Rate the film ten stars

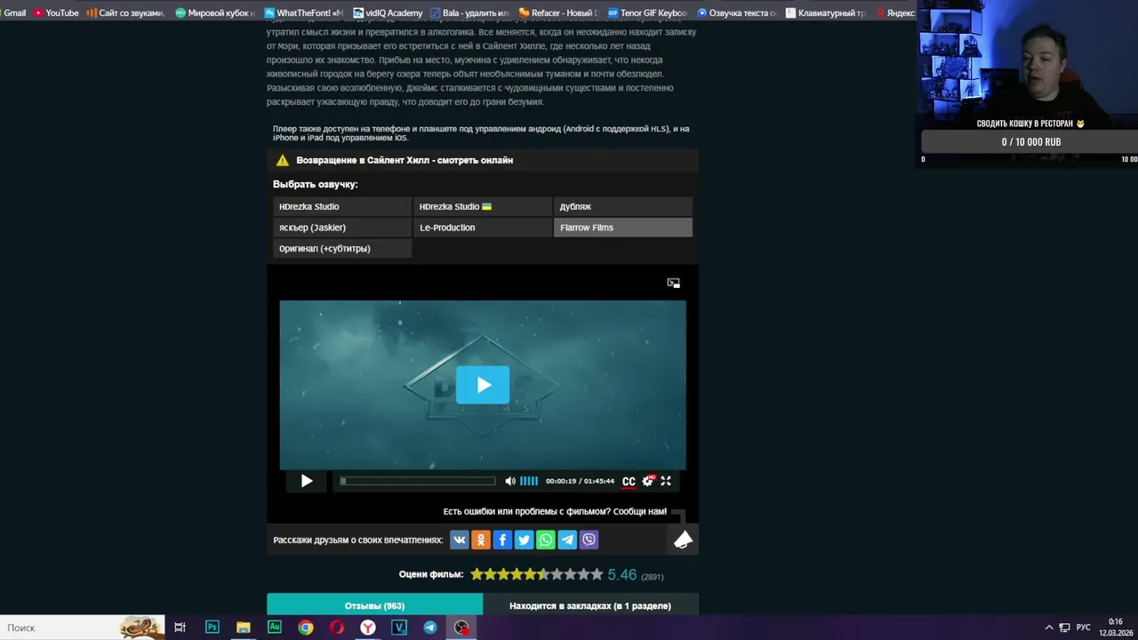[x=597, y=574]
